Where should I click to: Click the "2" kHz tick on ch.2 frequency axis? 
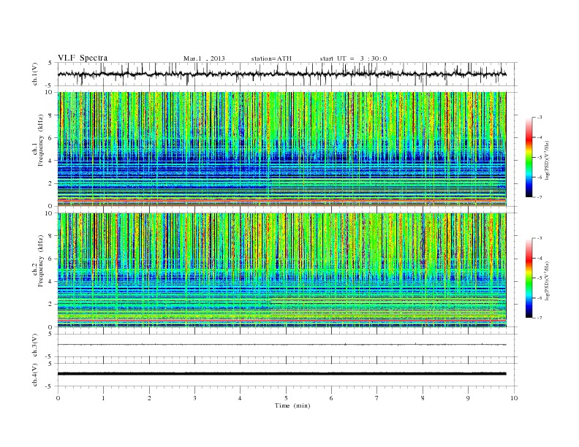(51, 305)
